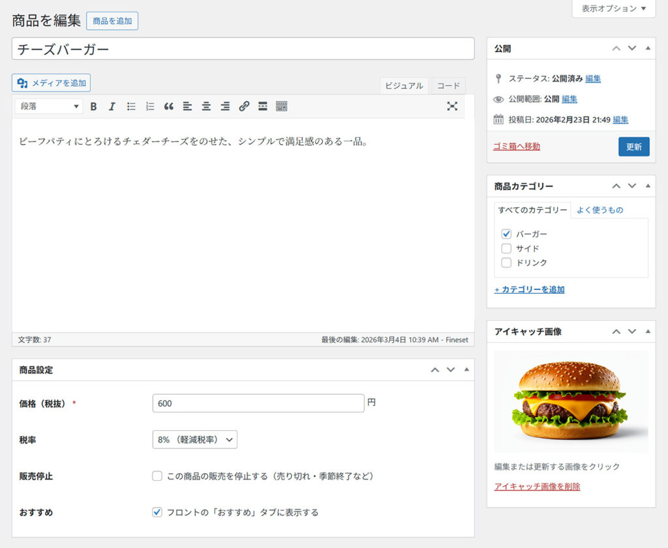Insert a numbered list
Viewport: 668px width, 548px height.
(150, 106)
